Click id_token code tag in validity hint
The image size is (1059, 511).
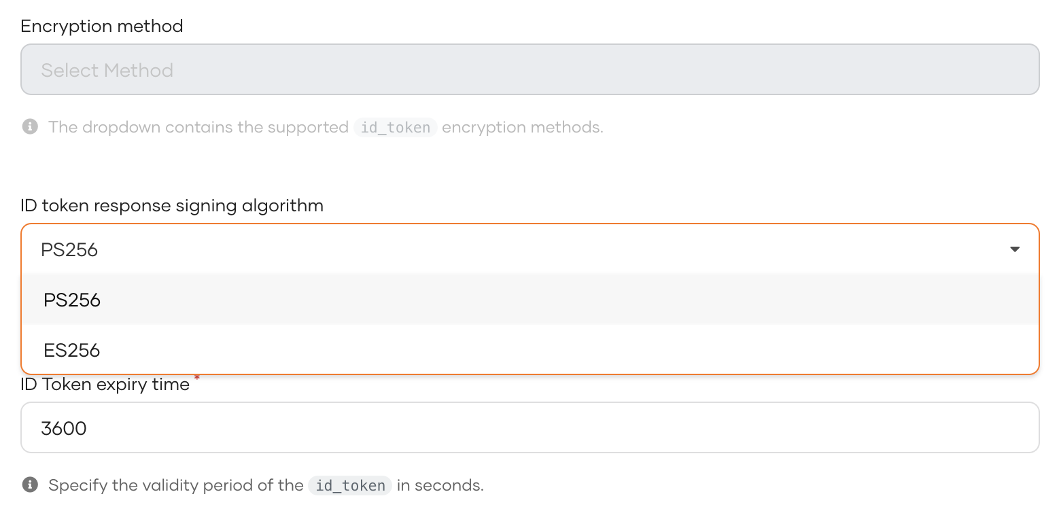pyautogui.click(x=350, y=485)
